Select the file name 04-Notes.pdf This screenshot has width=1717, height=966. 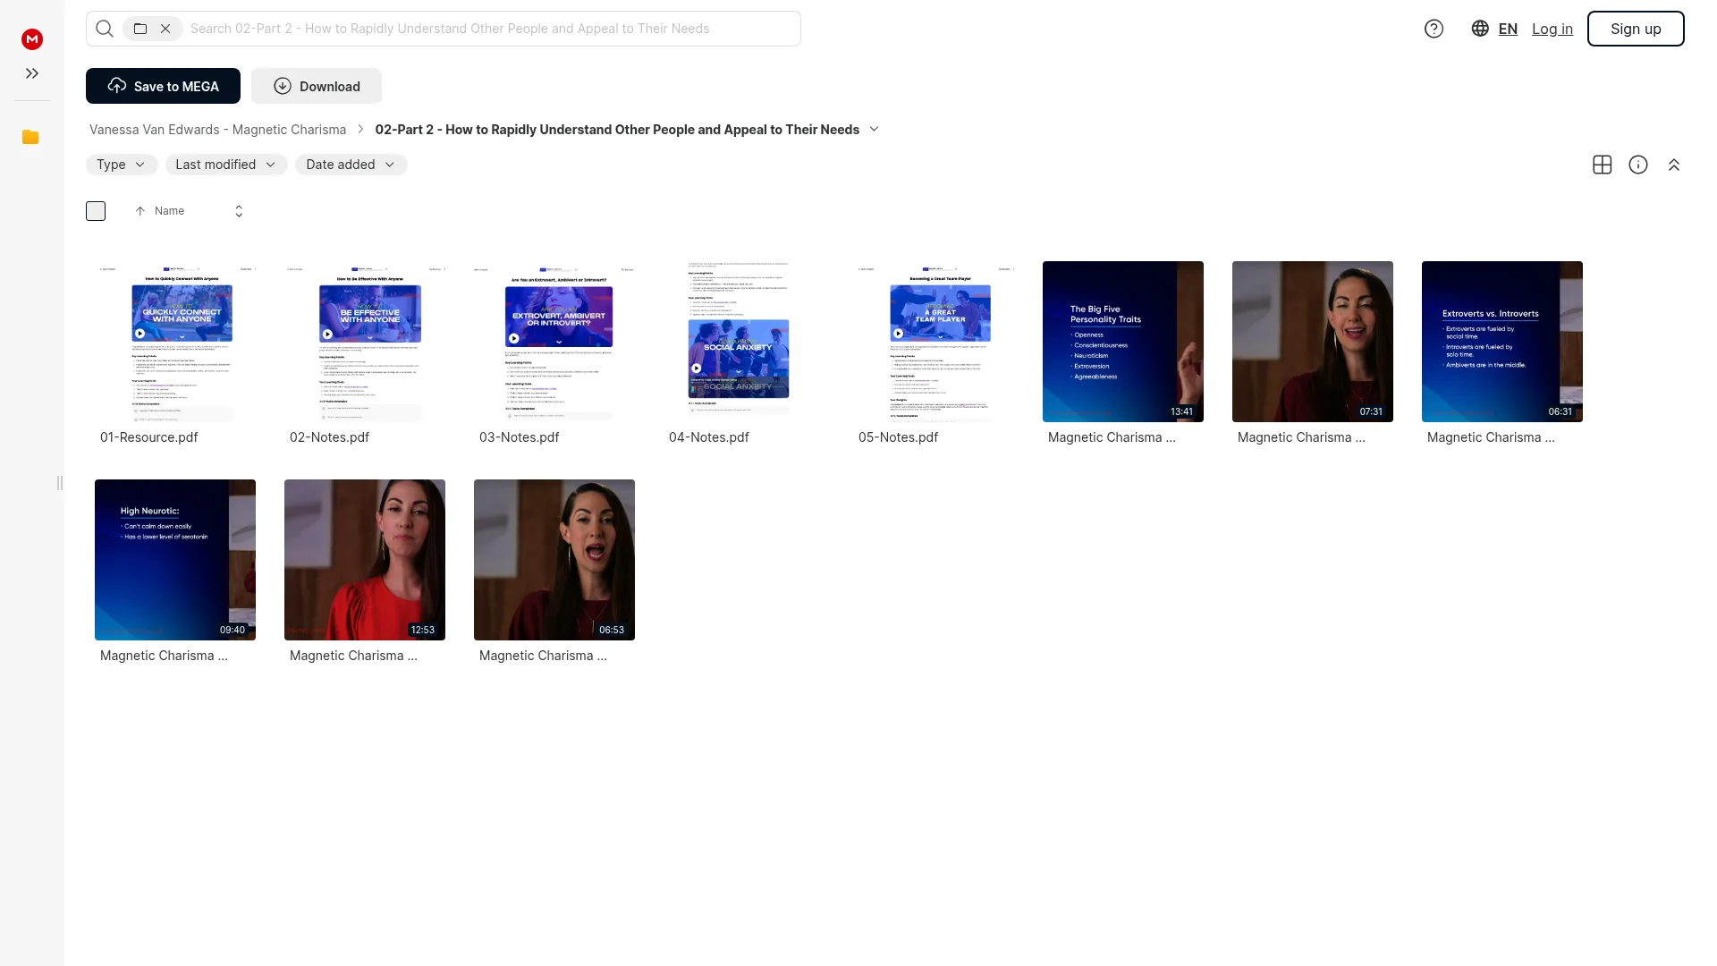pyautogui.click(x=708, y=437)
